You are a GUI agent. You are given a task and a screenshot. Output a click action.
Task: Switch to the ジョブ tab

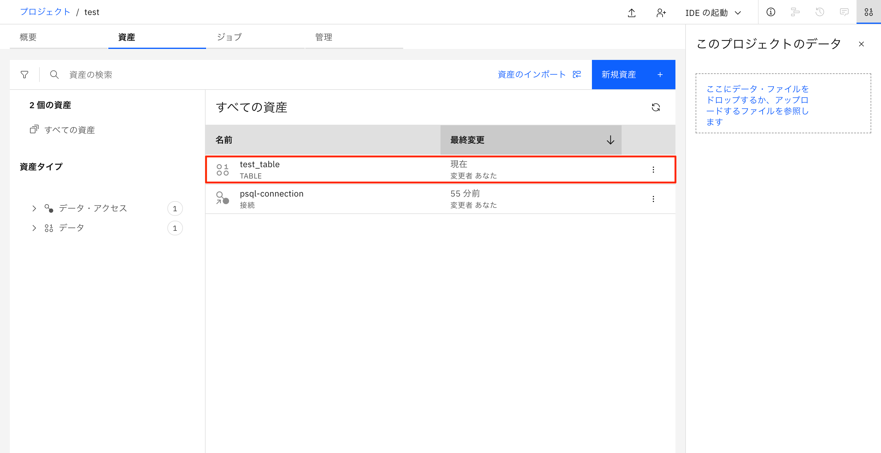[229, 37]
